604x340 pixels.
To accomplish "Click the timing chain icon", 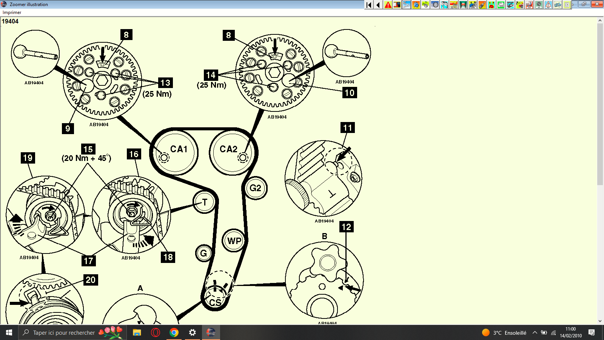I will 558,5.
